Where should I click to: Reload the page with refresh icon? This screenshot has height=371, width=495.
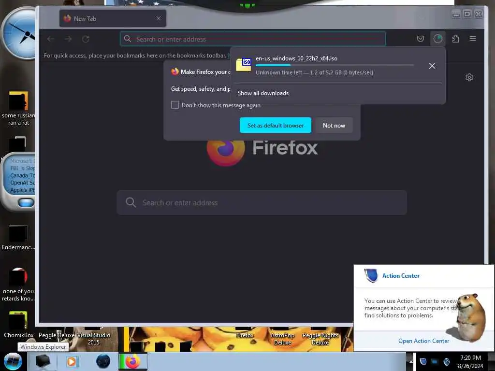[86, 39]
